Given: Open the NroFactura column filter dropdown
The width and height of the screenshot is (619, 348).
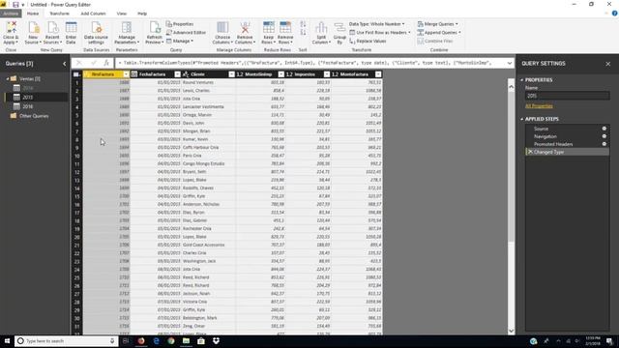Looking at the screenshot, I should click(126, 74).
